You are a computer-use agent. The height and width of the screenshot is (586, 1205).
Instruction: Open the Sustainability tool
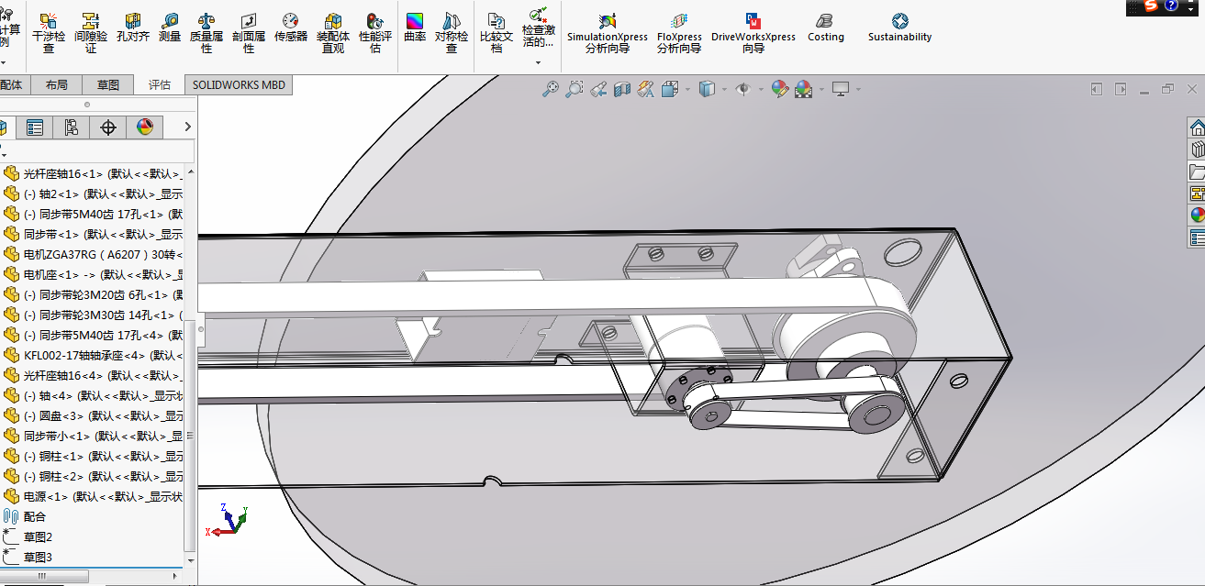pos(900,28)
